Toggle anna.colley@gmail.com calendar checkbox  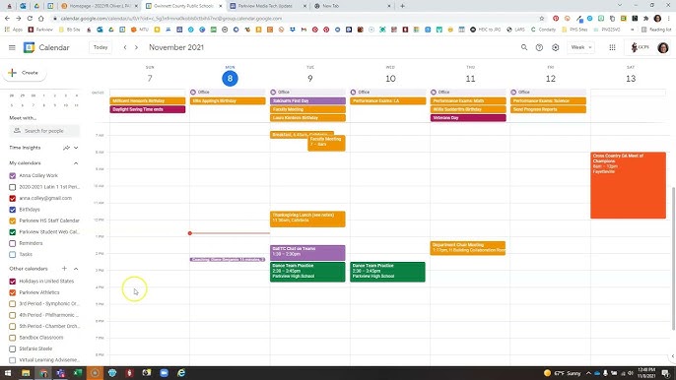(13, 198)
